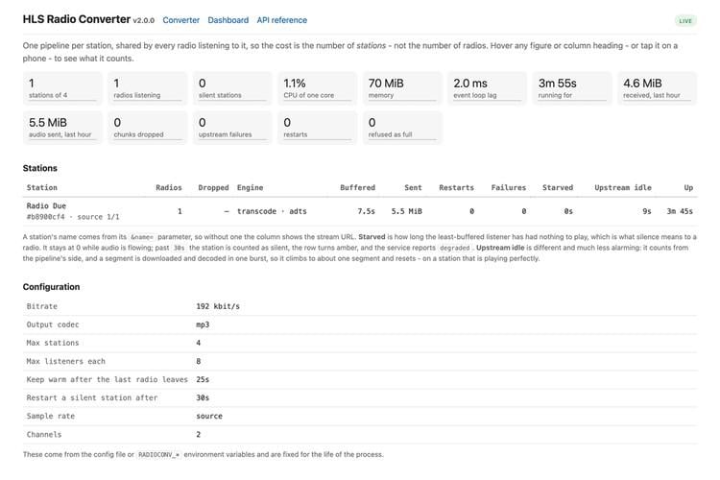This screenshot has height=480, width=720.
Task: Click the Stations section heading
Action: [40, 168]
